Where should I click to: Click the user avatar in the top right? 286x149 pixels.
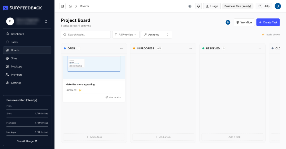pos(278,6)
